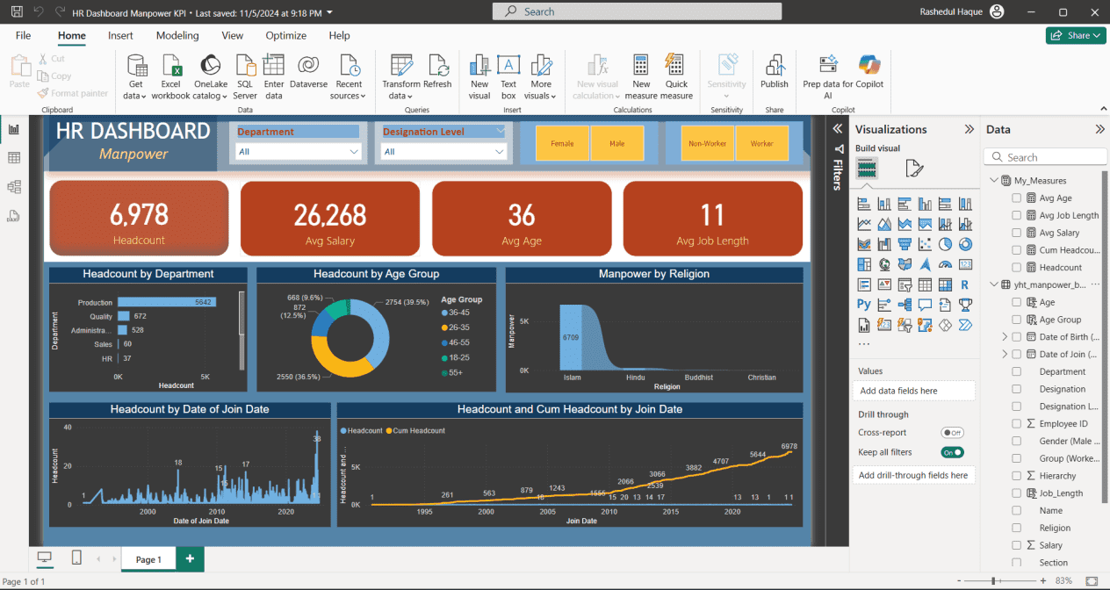Switch to Table view in left sidebar
Image resolution: width=1110 pixels, height=590 pixels.
click(x=14, y=158)
